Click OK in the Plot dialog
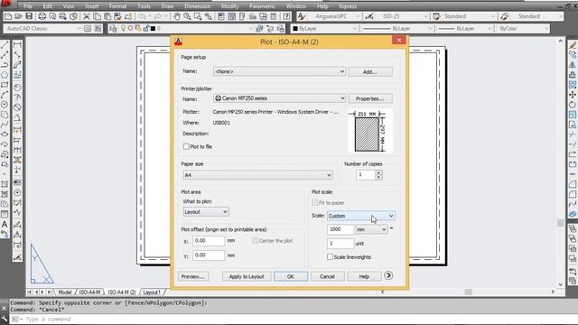 [x=291, y=276]
